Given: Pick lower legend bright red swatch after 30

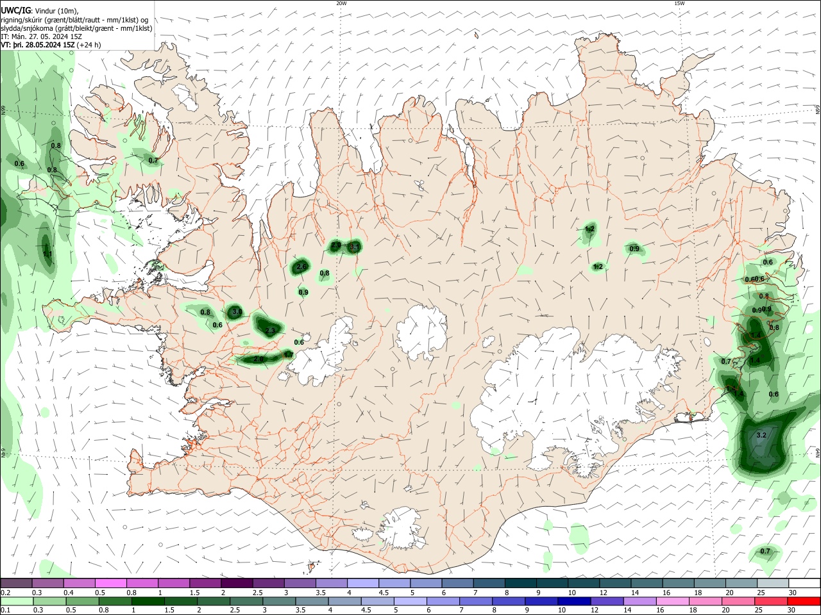Looking at the screenshot, I should [x=804, y=601].
